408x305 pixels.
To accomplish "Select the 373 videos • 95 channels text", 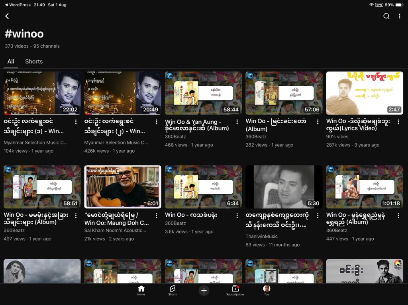I will 32,46.
